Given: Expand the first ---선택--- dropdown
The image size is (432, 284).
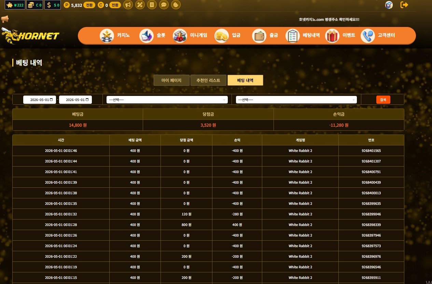Looking at the screenshot, I should point(167,100).
